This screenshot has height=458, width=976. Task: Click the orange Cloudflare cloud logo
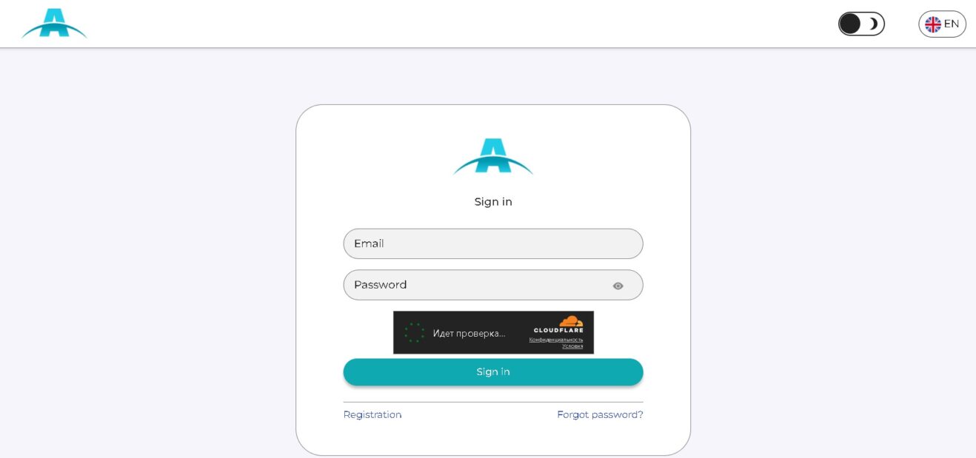pyautogui.click(x=571, y=321)
